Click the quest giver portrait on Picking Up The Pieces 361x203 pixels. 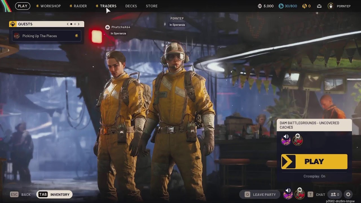17,36
